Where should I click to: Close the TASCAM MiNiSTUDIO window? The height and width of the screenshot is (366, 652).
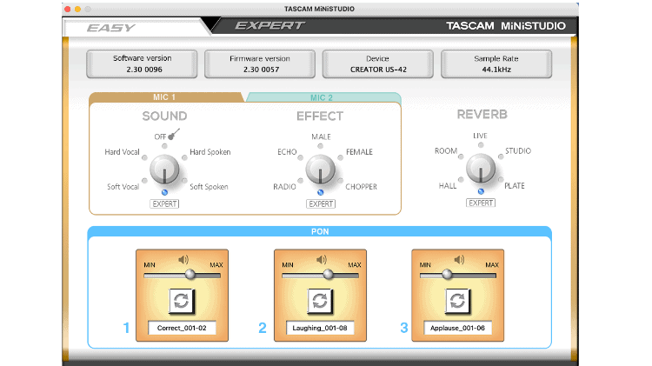tap(68, 9)
